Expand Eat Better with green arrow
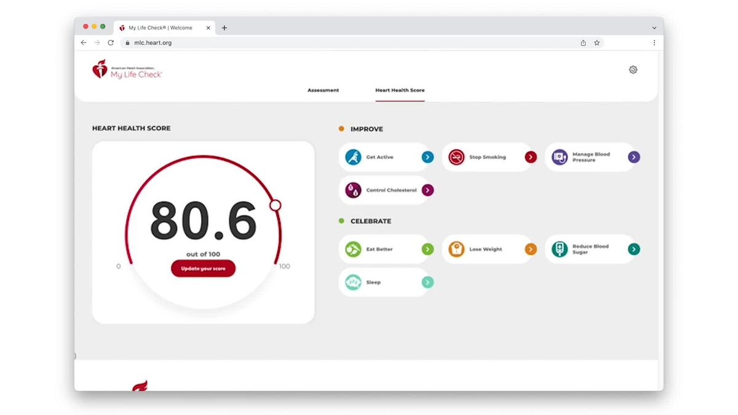 pos(427,249)
